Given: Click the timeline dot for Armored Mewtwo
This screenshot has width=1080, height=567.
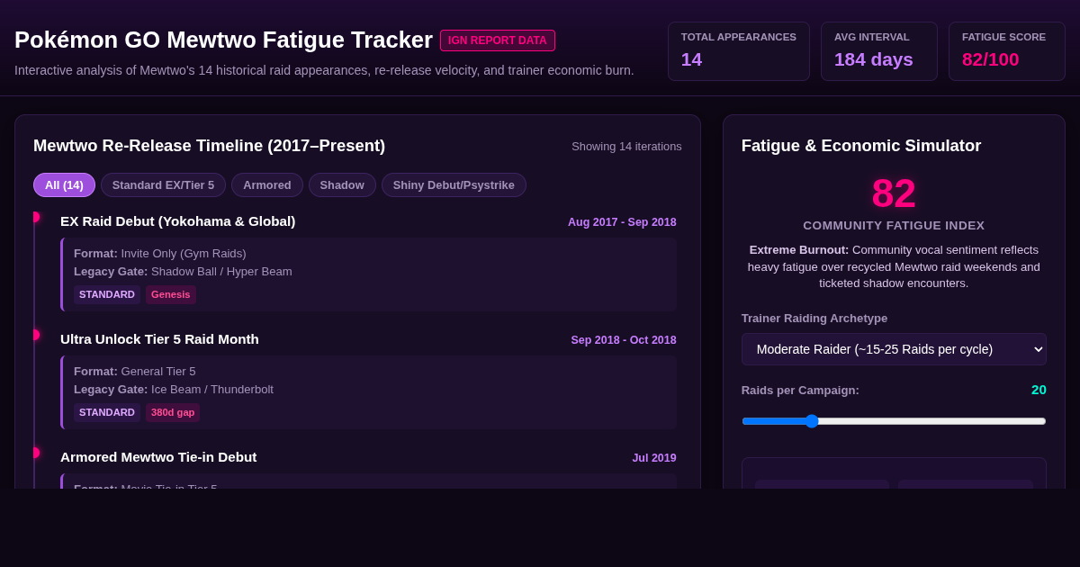Looking at the screenshot, I should 35,453.
